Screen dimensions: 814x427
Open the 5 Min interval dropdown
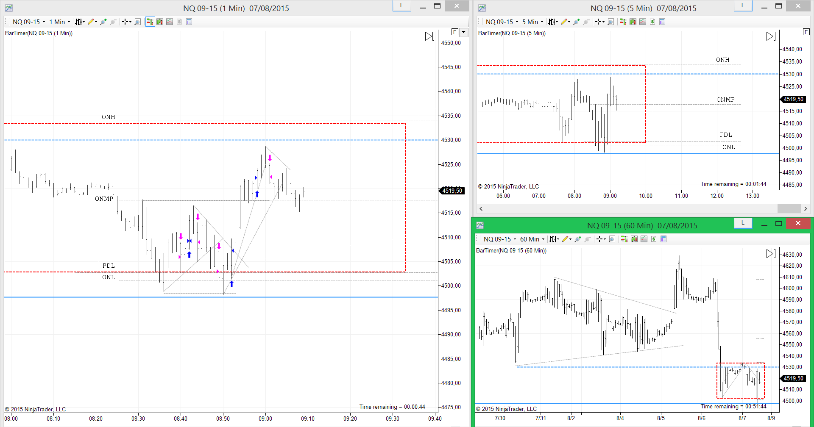tap(533, 22)
